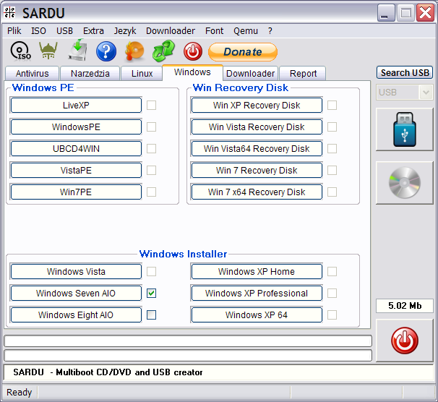Image resolution: width=438 pixels, height=402 pixels.
Task: Uncheck the Windows Seven AIO checkbox
Action: 151,294
